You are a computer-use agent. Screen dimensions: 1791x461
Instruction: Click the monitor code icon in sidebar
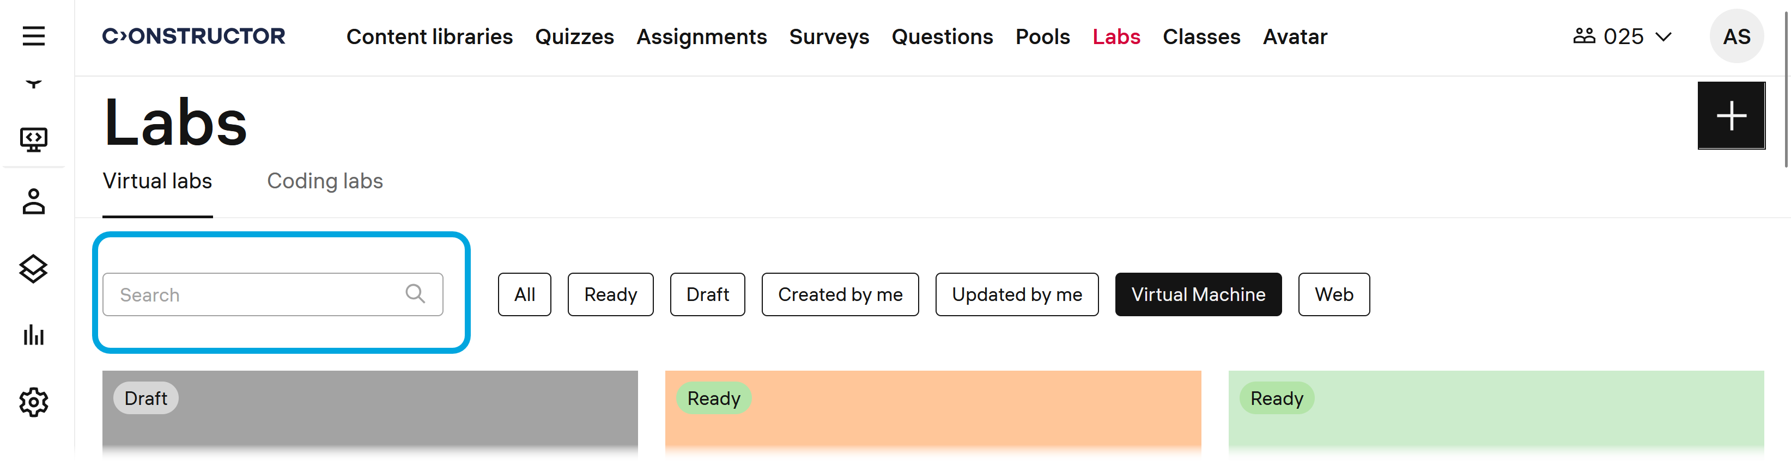33,139
